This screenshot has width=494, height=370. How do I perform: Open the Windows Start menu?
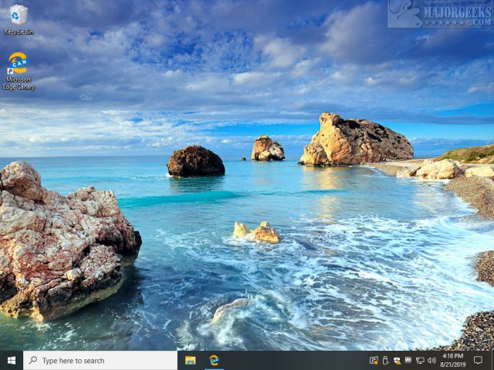pyautogui.click(x=12, y=360)
